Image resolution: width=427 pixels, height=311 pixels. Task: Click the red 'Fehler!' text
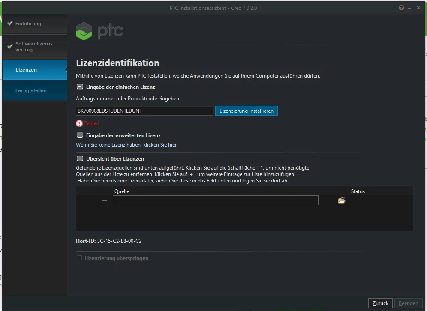click(92, 123)
